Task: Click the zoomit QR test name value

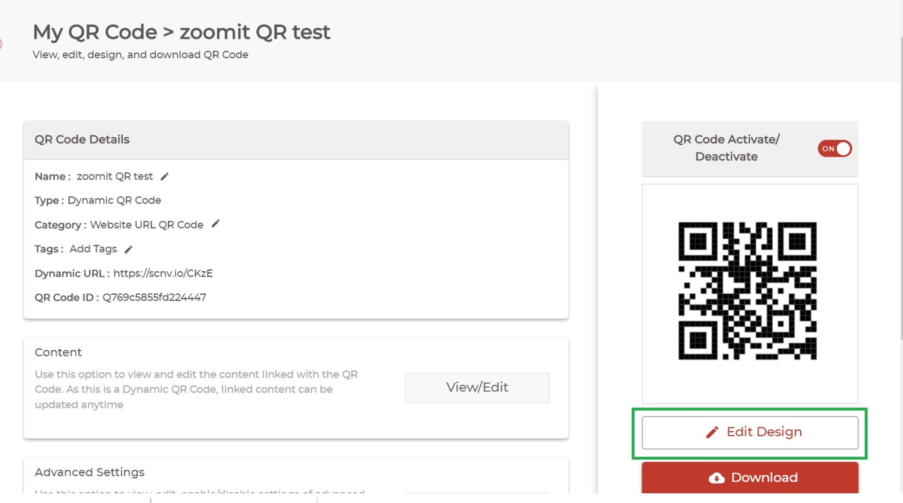Action: coord(115,176)
